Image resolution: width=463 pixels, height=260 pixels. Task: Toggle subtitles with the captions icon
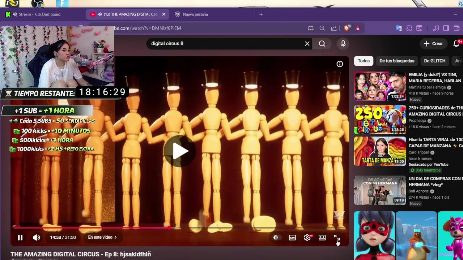(x=292, y=237)
